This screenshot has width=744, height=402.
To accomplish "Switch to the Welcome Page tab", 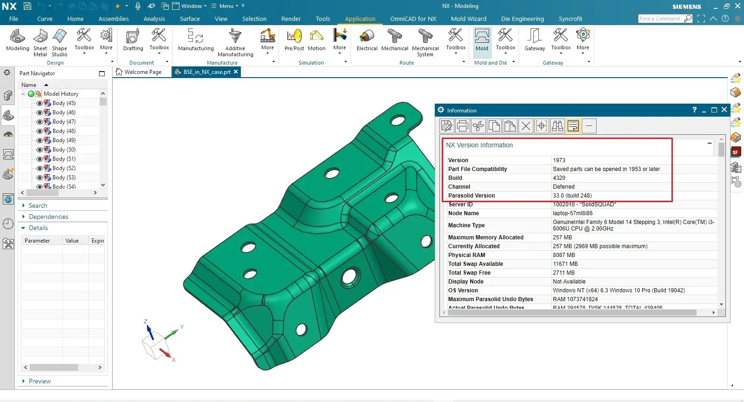I will 139,72.
